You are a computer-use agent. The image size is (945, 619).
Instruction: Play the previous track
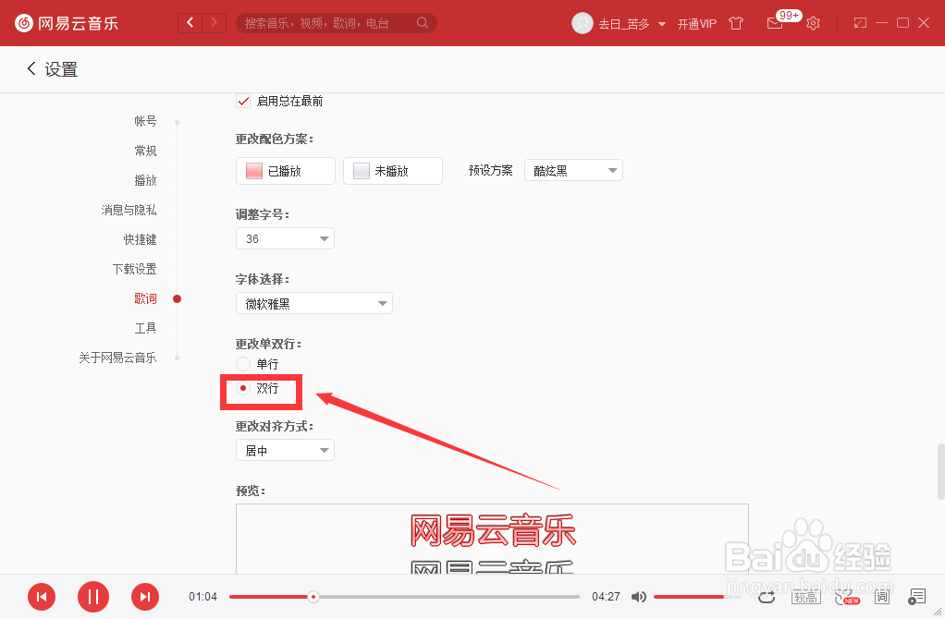[42, 597]
